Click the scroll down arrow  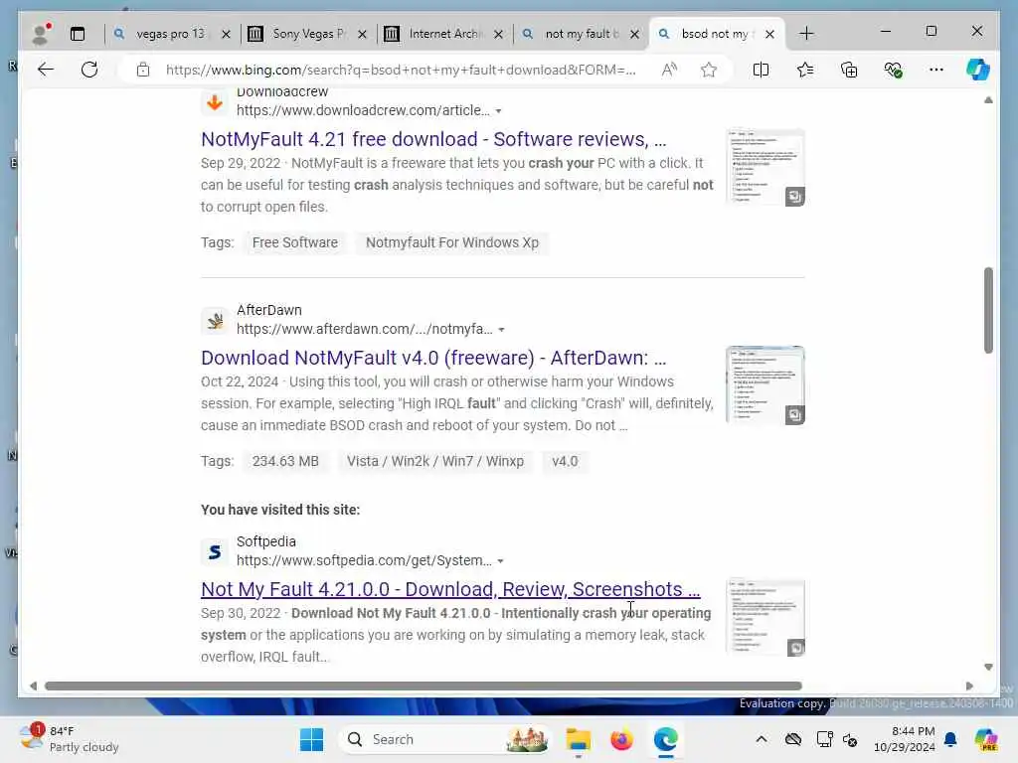click(988, 667)
